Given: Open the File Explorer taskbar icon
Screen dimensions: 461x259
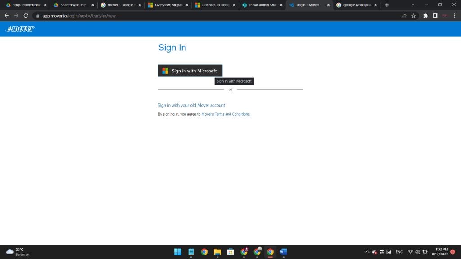Looking at the screenshot, I should pyautogui.click(x=217, y=252).
